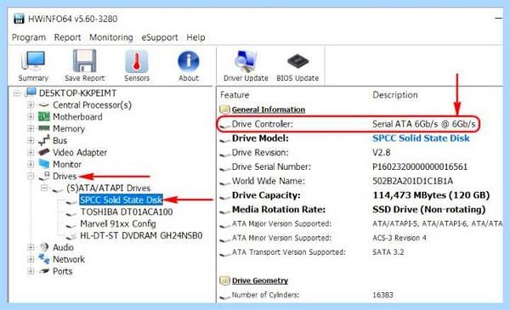Click Serial ATA 6Gb/s @ 6Gb/s value
Viewport: 510px width, 310px height.
tap(423, 124)
